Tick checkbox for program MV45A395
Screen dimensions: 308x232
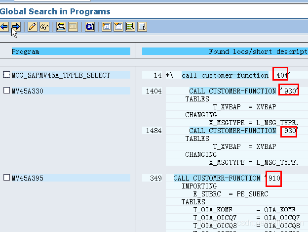[x=6, y=177]
